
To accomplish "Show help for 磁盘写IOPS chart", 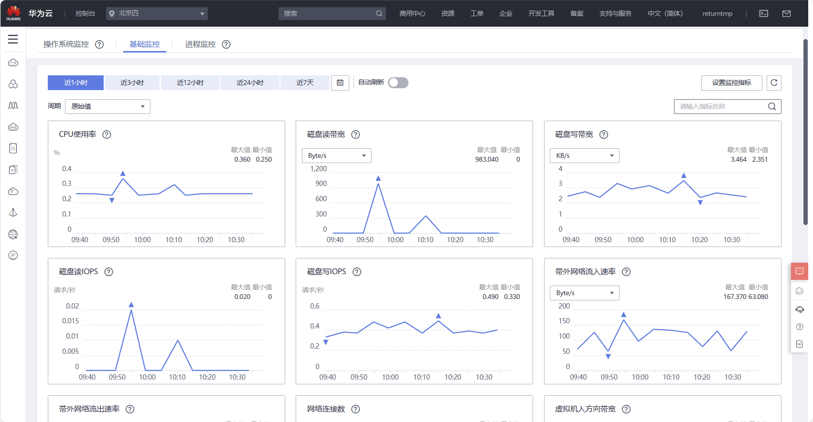I will tap(357, 272).
